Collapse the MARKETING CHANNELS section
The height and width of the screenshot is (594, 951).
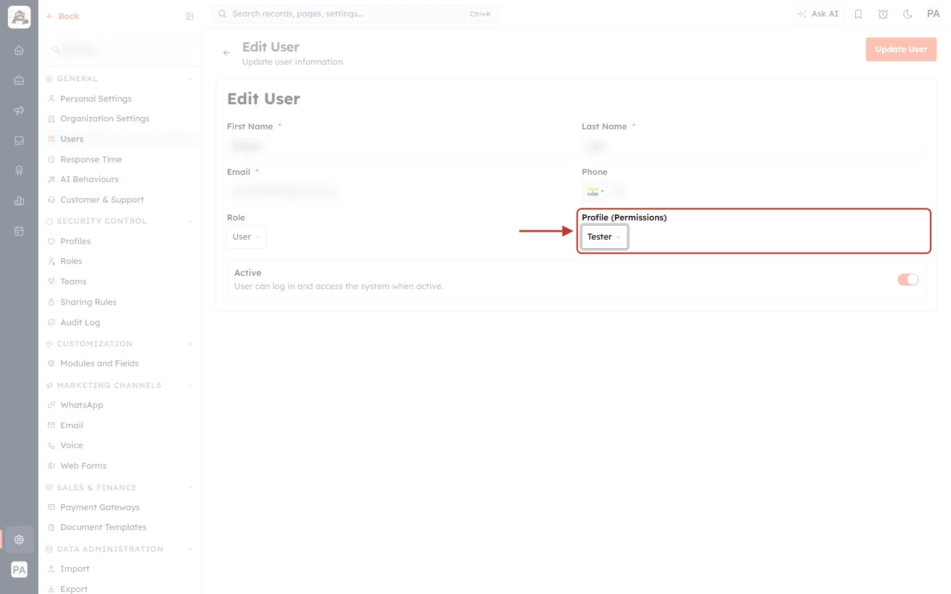(190, 385)
